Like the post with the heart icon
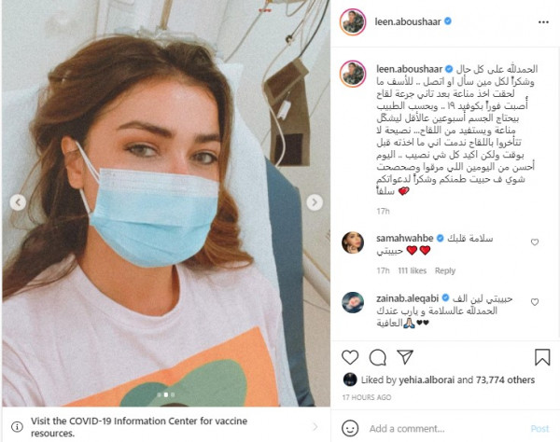 [350, 357]
